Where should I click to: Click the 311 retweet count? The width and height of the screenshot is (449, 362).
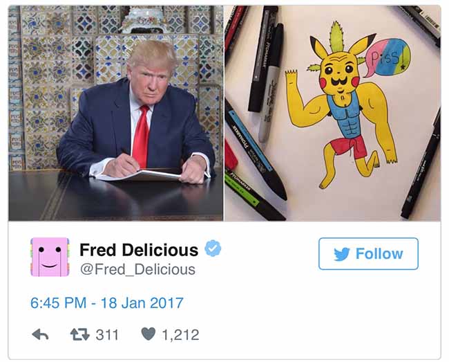click(107, 335)
